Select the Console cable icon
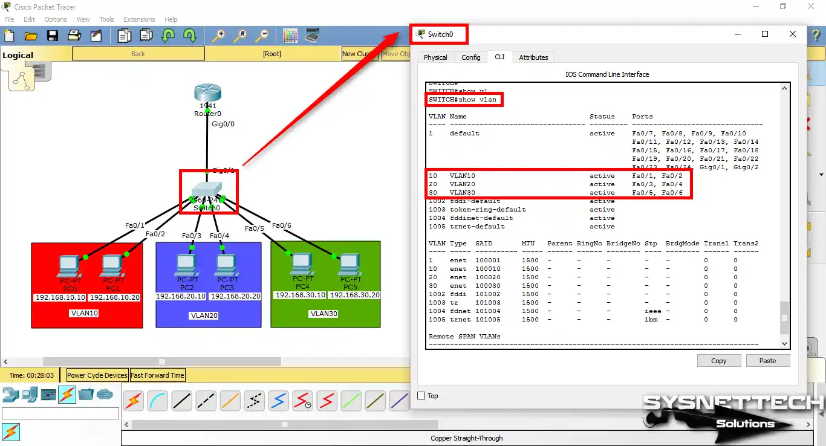 point(157,401)
